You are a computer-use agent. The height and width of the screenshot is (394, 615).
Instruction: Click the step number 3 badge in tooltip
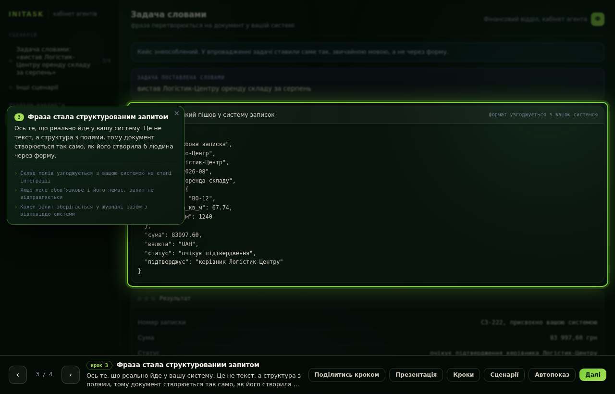19,117
